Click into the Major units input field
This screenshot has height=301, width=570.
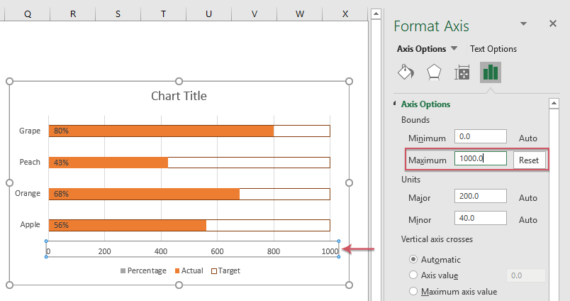pos(480,196)
